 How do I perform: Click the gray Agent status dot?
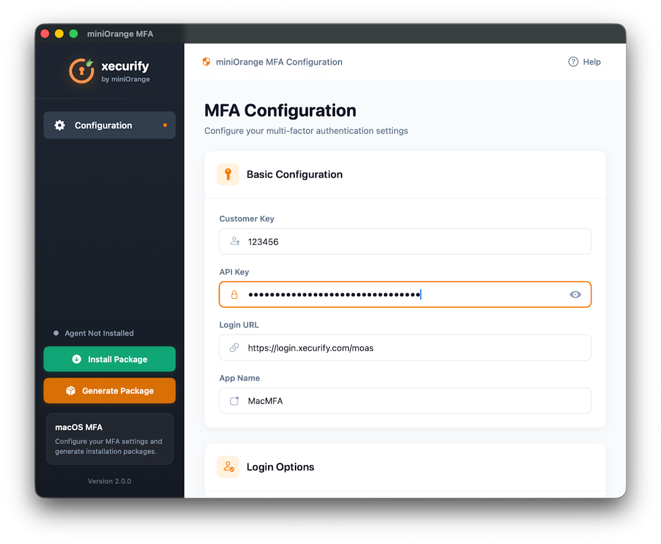(x=56, y=333)
